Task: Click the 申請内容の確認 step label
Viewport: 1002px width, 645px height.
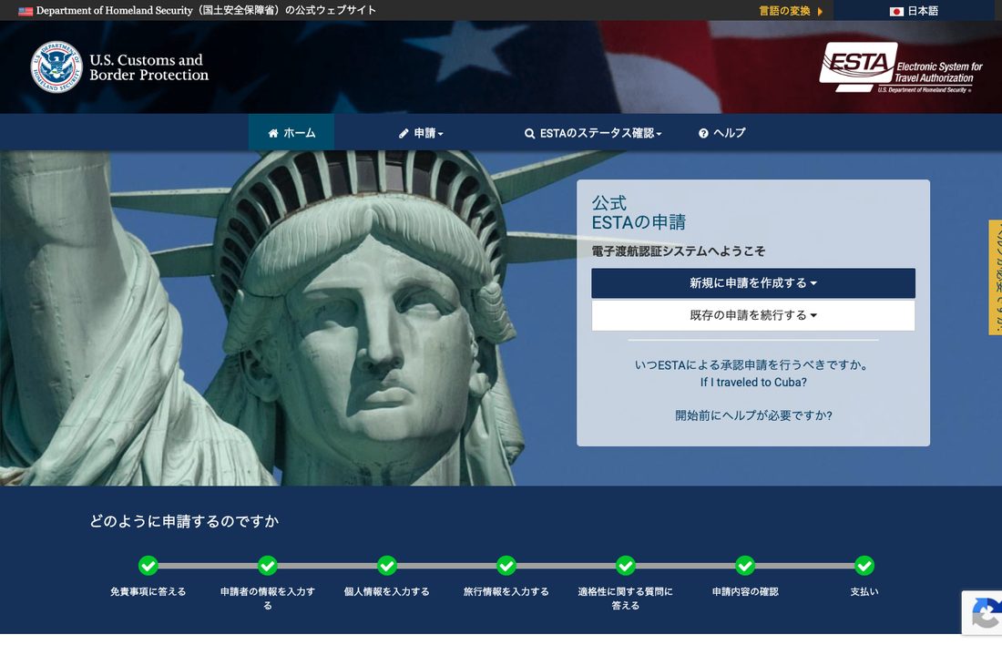Action: coord(745,592)
